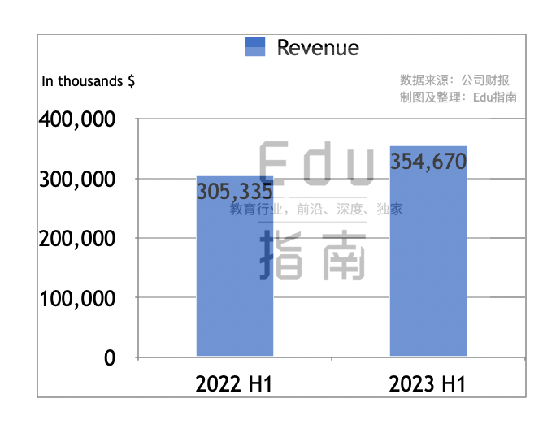The image size is (556, 424).
Task: Select the 305,335 data label
Action: tap(235, 192)
